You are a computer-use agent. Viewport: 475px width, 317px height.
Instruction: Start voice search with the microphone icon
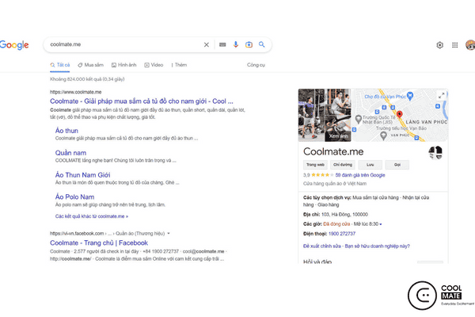tap(235, 44)
